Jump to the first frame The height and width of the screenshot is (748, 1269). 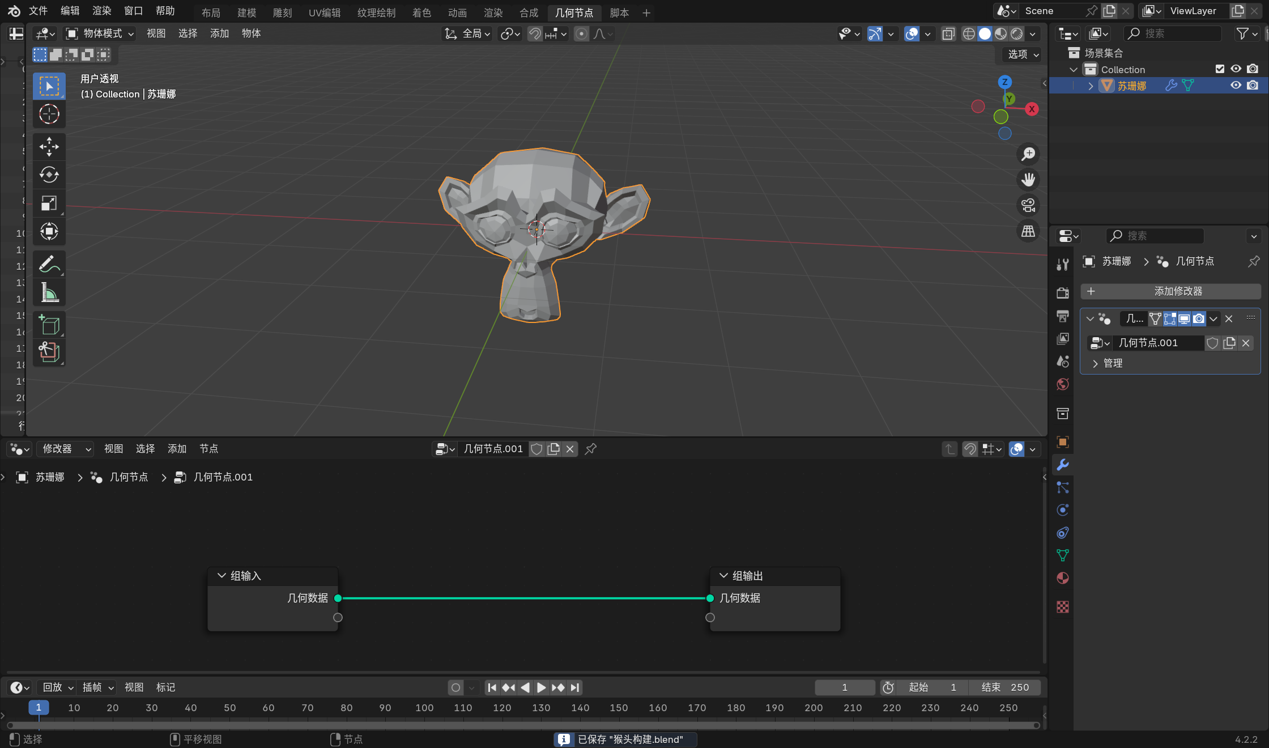pyautogui.click(x=492, y=687)
